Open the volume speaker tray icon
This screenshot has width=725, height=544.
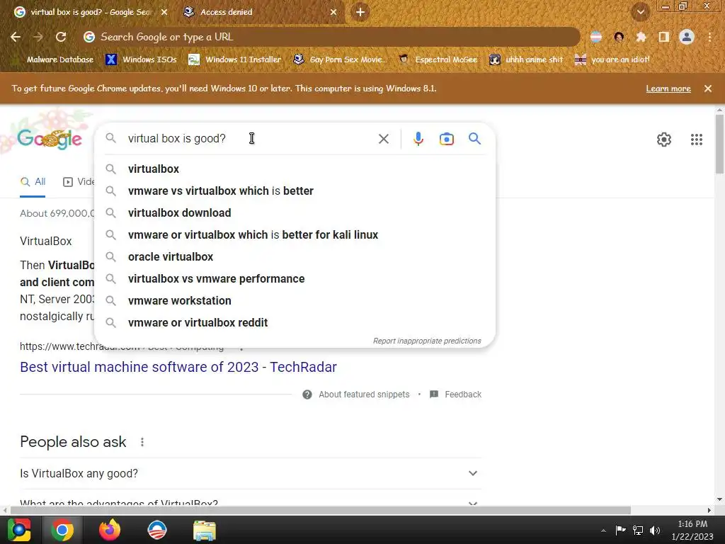(655, 530)
